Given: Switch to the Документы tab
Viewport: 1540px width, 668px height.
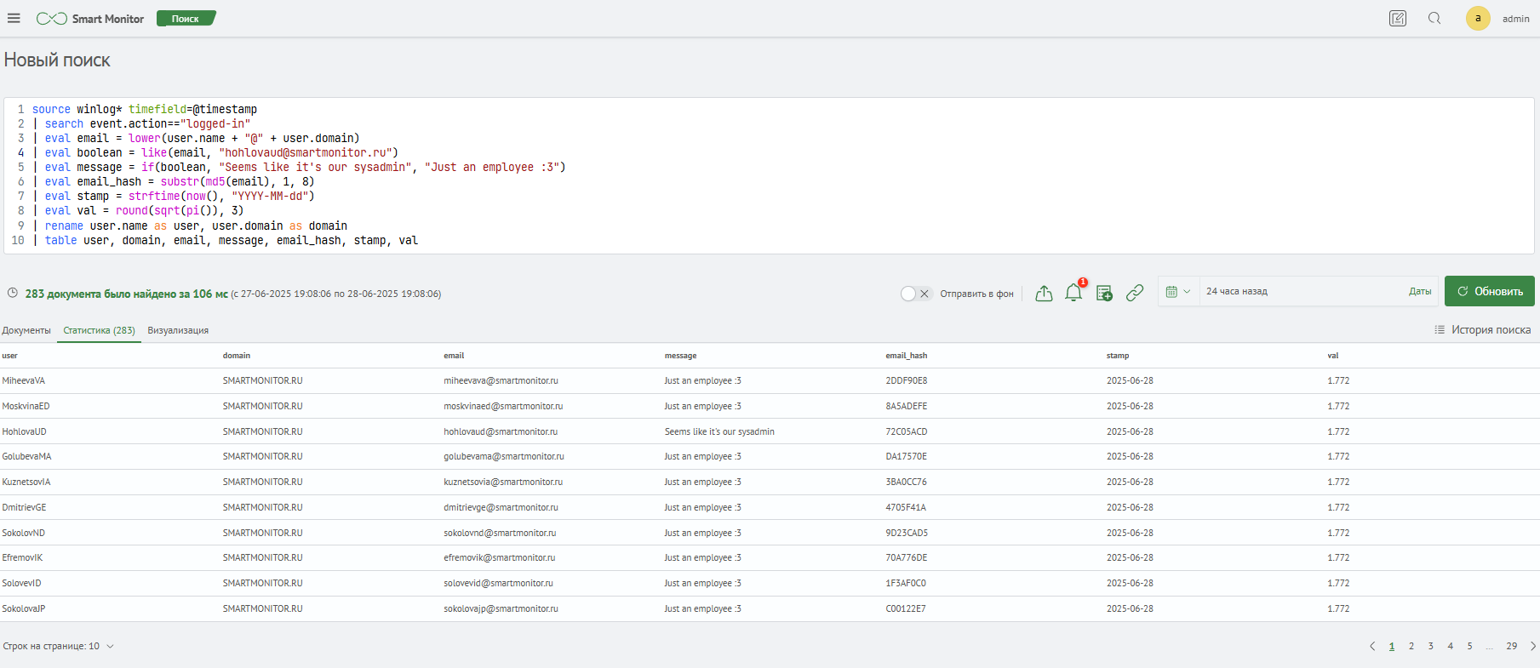Looking at the screenshot, I should 26,330.
